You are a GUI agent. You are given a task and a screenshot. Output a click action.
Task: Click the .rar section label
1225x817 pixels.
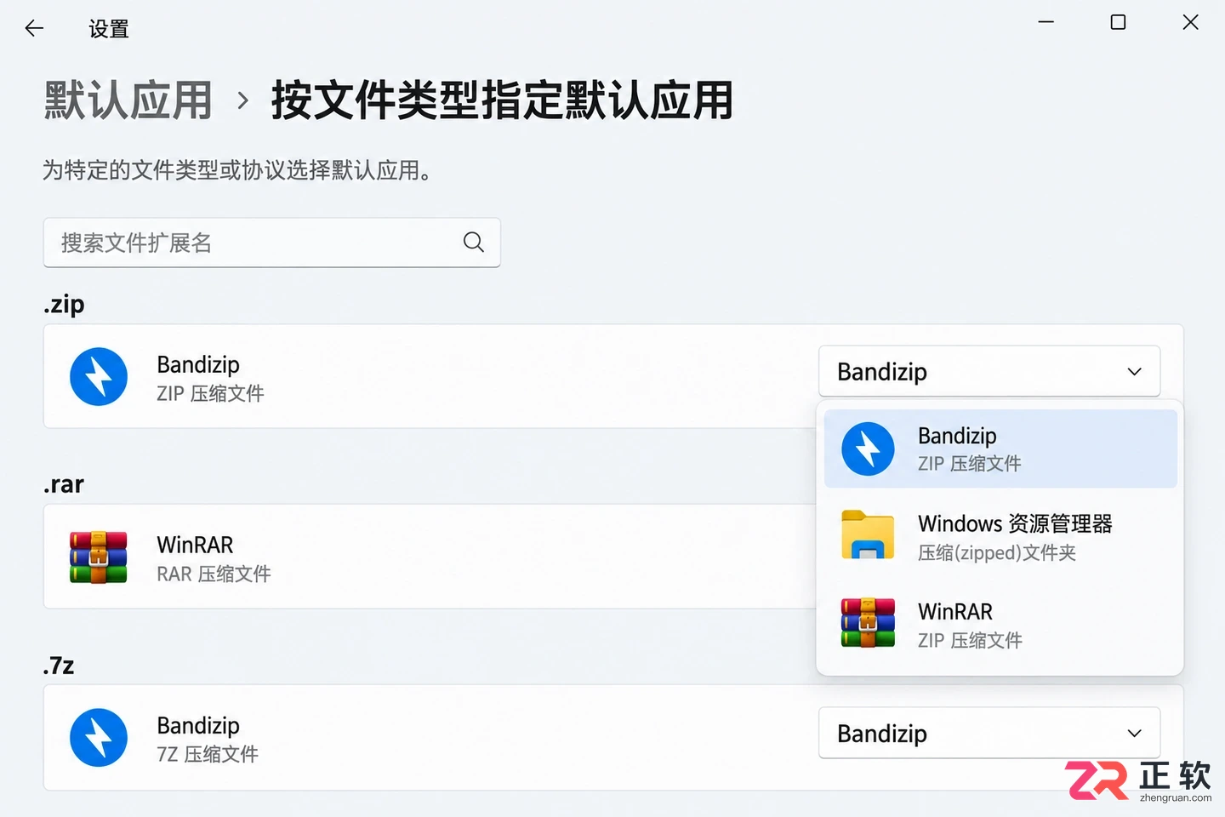pyautogui.click(x=64, y=484)
